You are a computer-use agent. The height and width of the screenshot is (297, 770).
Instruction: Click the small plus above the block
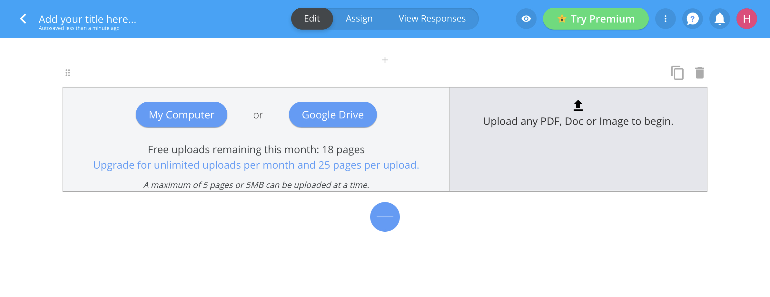tap(384, 60)
